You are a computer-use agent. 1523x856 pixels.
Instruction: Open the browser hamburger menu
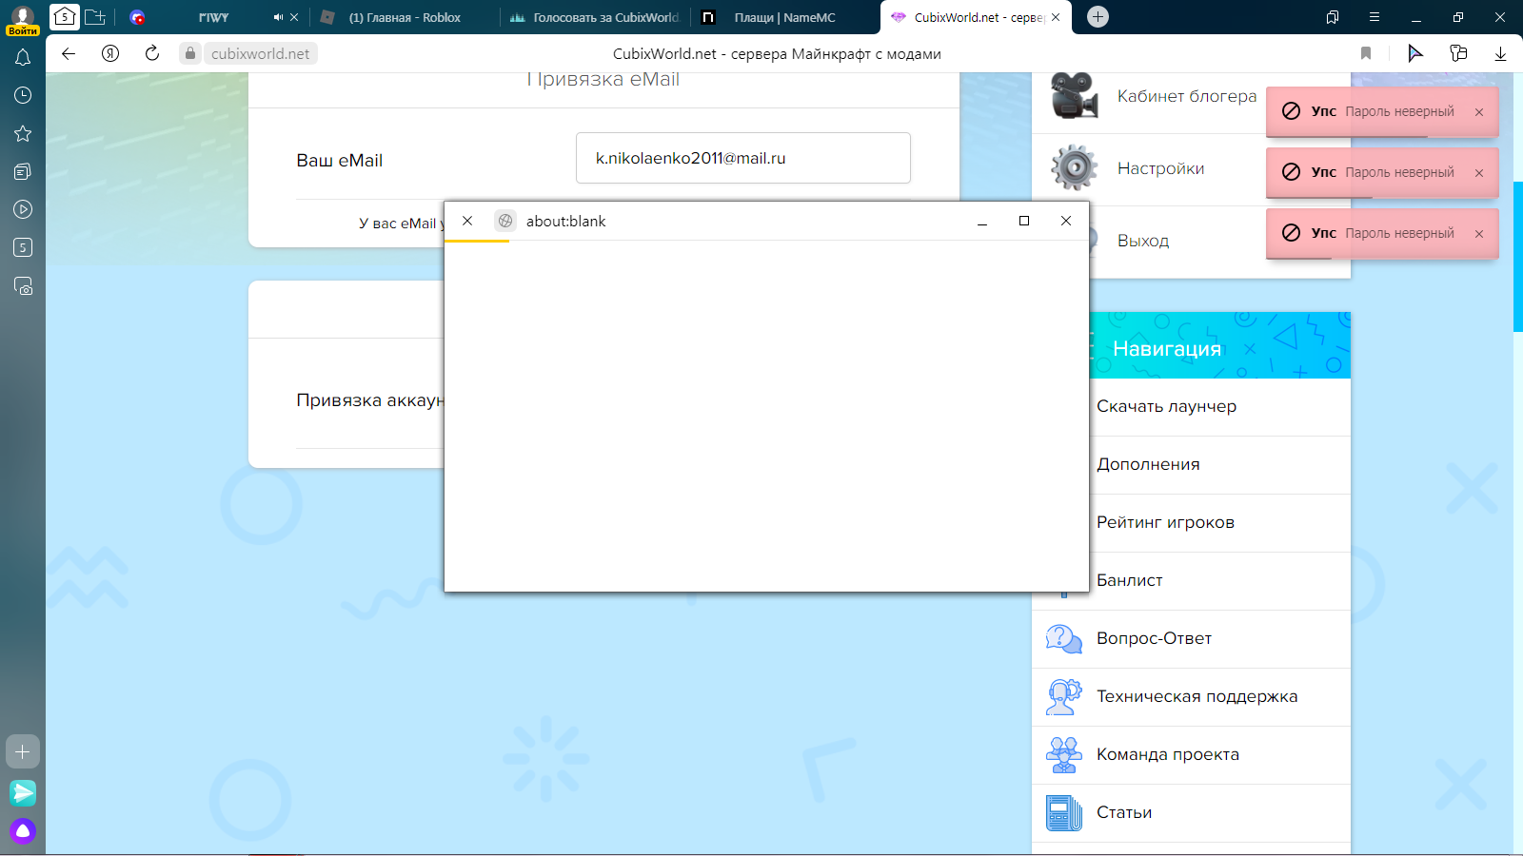coord(1374,17)
